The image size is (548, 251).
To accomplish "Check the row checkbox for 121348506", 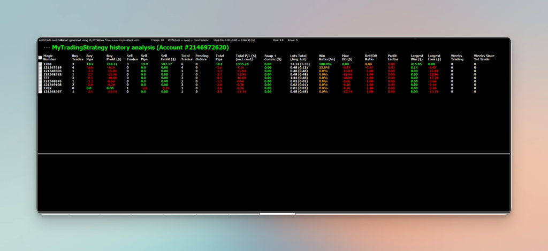I will click(40, 71).
